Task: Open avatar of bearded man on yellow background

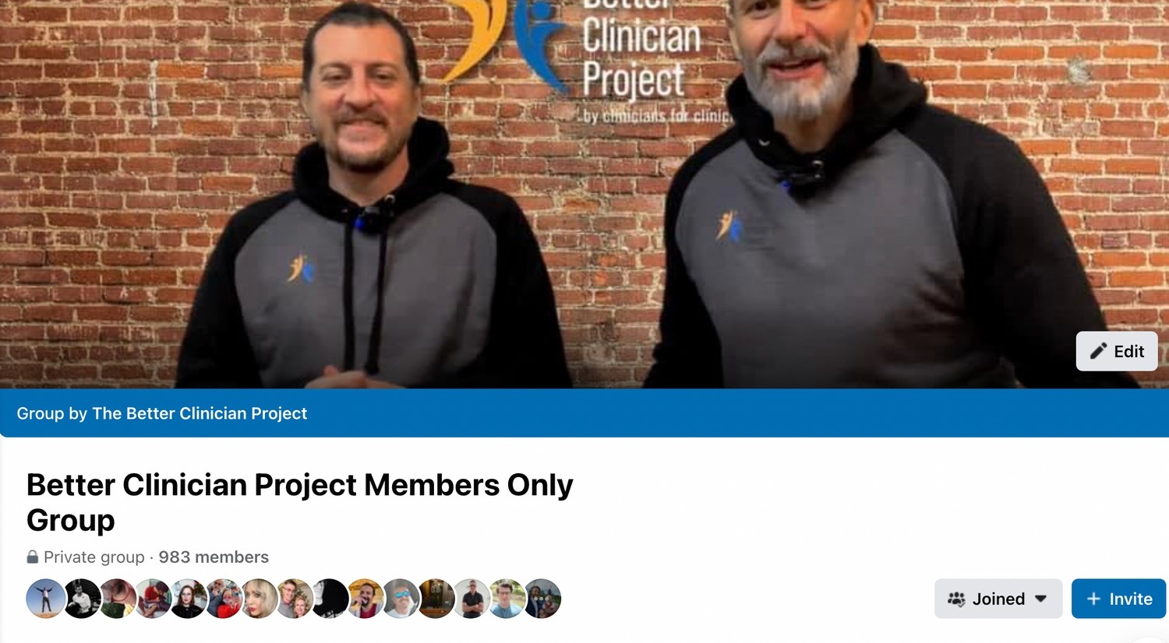Action: pos(366,599)
